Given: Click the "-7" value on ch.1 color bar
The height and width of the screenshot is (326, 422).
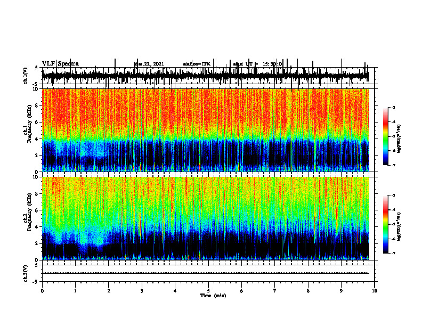Looking at the screenshot, I should point(393,165).
